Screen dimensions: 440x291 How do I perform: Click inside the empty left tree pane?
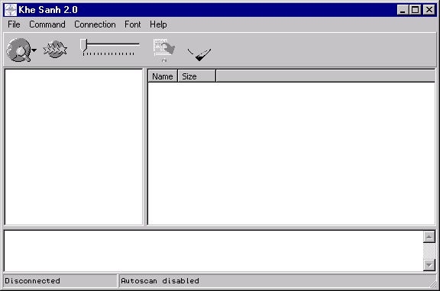coord(74,147)
